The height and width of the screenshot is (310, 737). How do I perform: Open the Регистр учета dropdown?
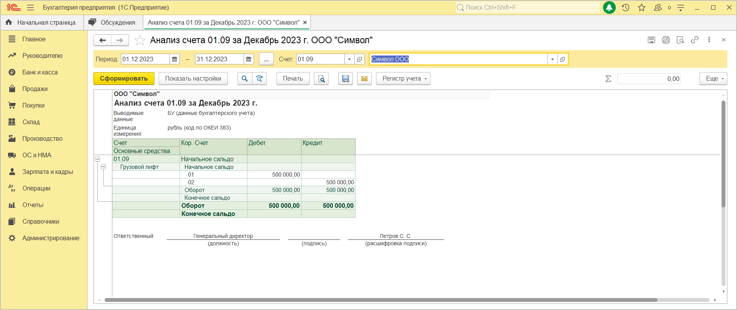403,79
